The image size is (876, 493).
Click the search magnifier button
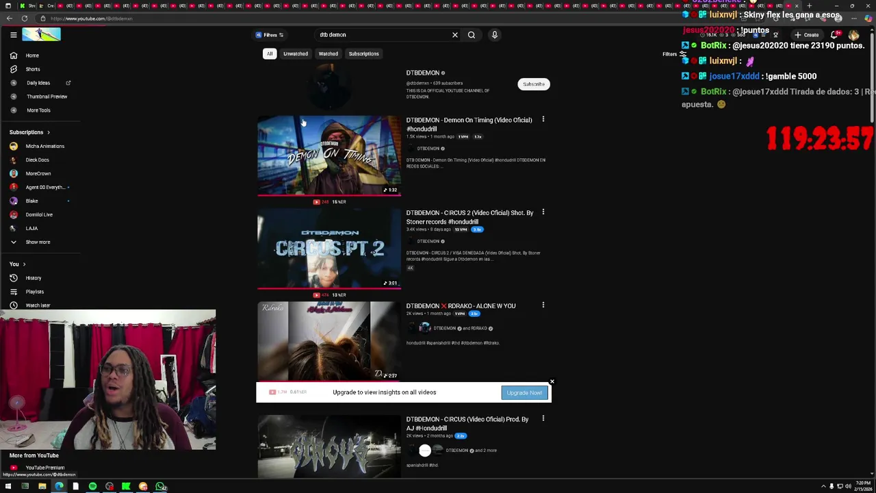(472, 35)
